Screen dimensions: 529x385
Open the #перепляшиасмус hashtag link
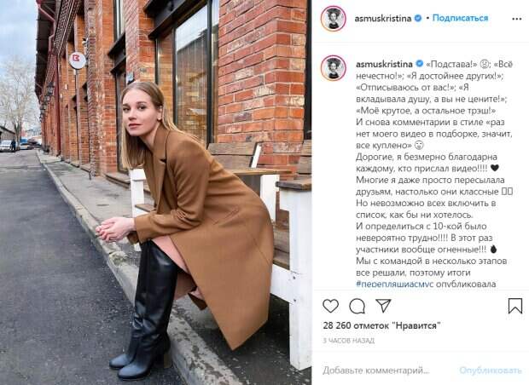[x=394, y=284]
